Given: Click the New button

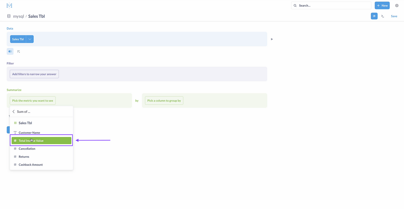Looking at the screenshot, I should tap(382, 6).
